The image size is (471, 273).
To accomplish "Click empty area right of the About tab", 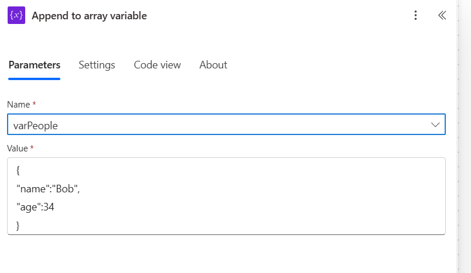I will tap(328, 65).
